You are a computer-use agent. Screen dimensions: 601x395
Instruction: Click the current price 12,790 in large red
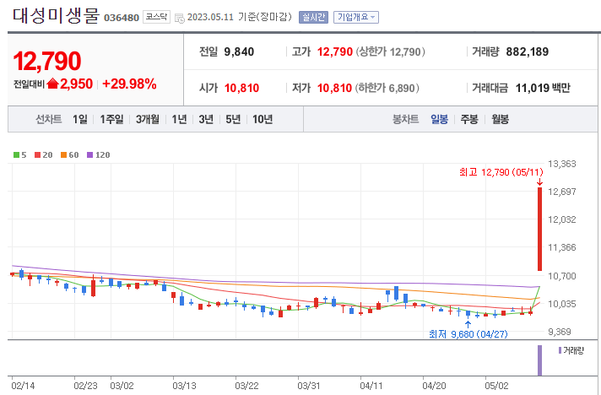click(47, 62)
